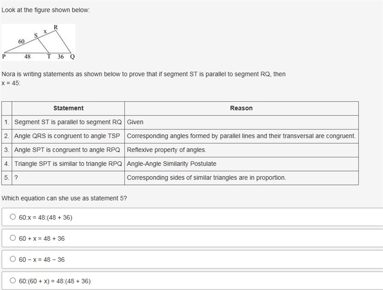The height and width of the screenshot is (290, 383).
Task: Click the question mark in statement 5
Action: [16, 178]
